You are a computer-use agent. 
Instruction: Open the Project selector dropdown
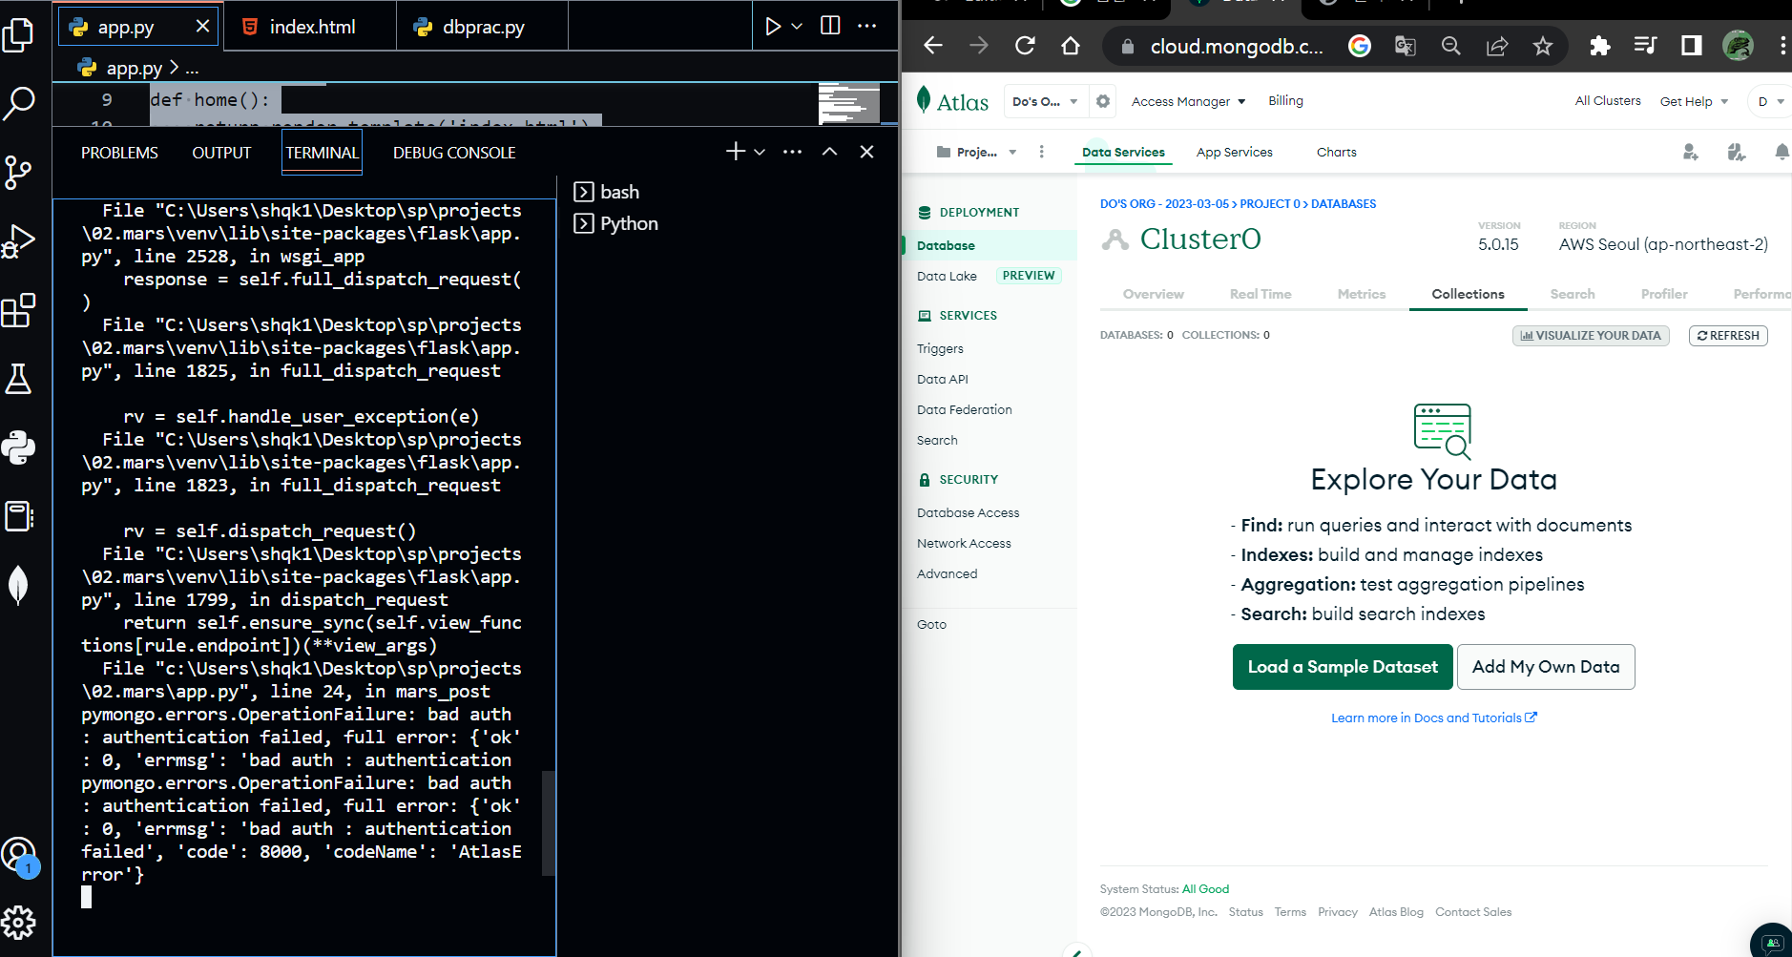(x=976, y=152)
